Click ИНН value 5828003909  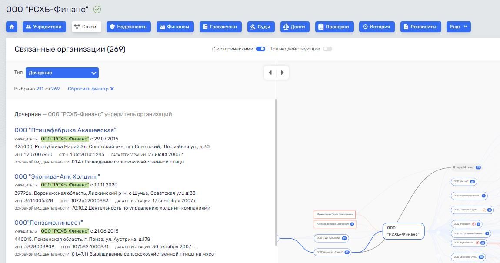(x=39, y=246)
